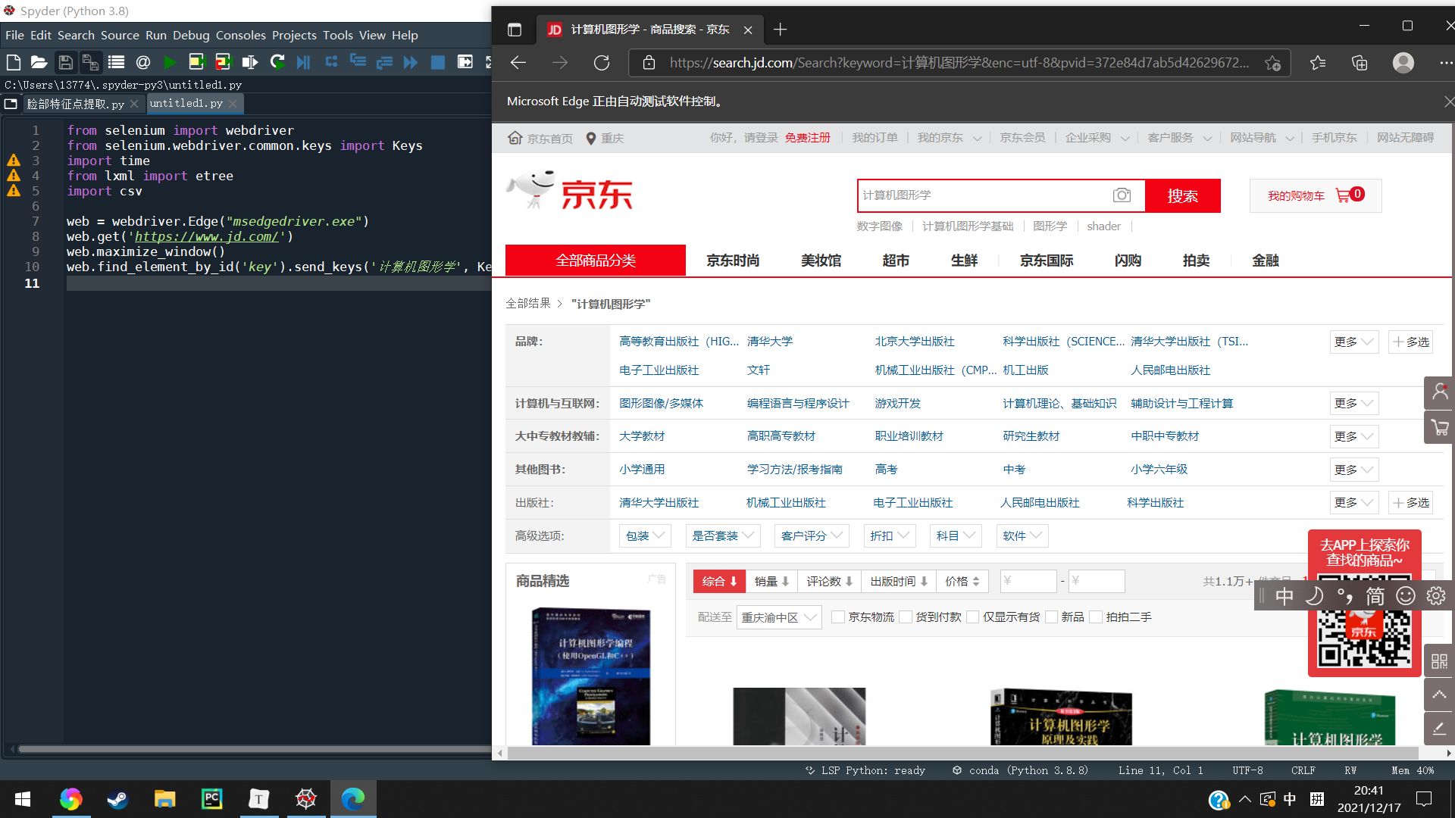Click JD sidebar user account icon
This screenshot has height=818, width=1455.
pyautogui.click(x=1439, y=392)
